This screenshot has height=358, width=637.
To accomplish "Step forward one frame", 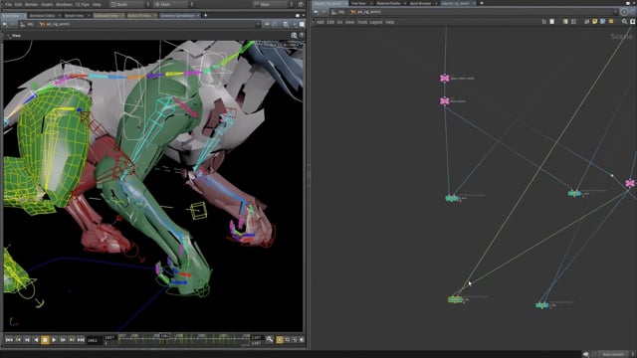I will point(63,340).
